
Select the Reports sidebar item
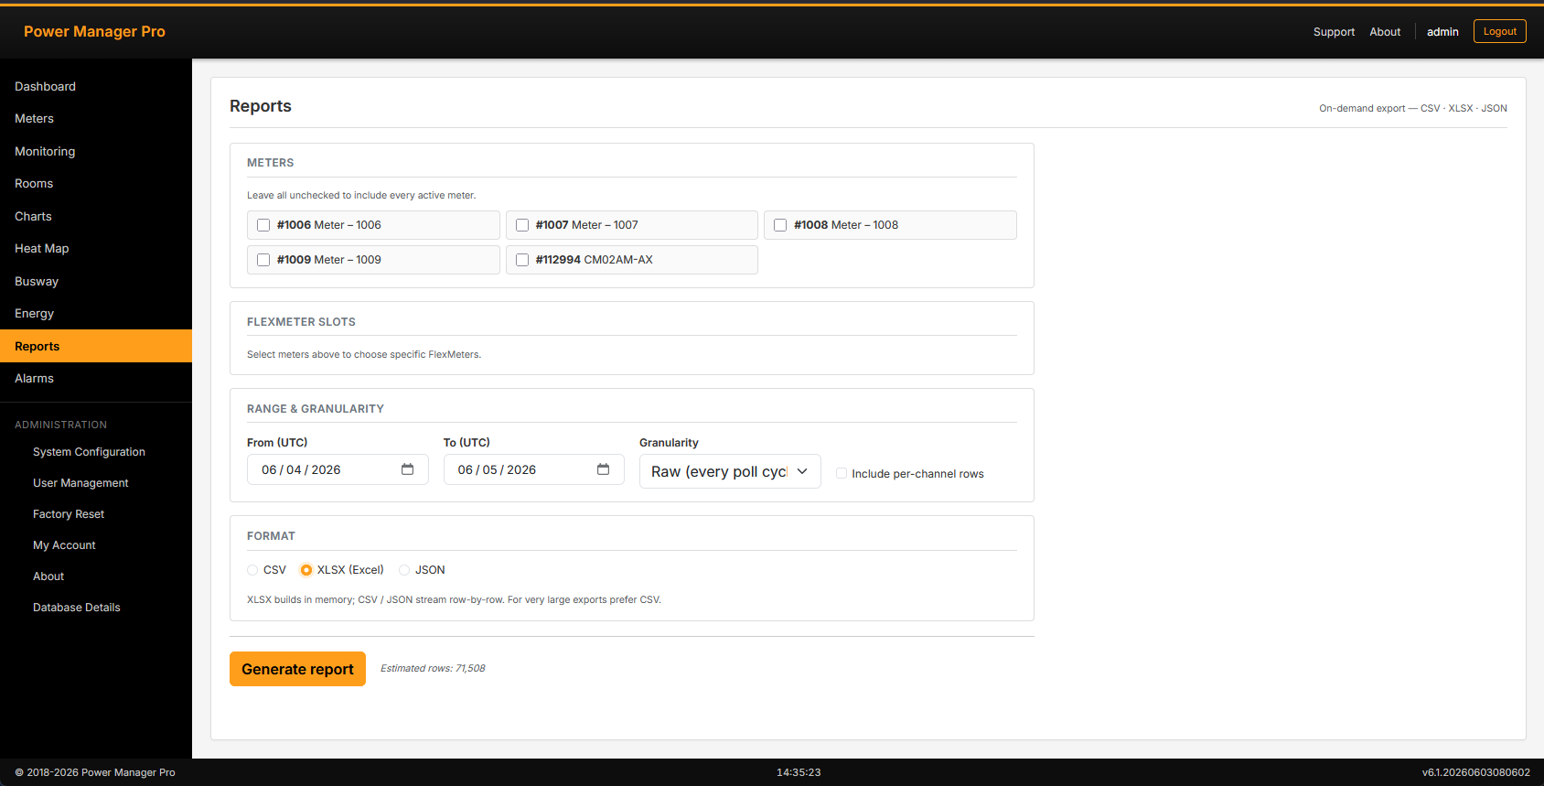pos(96,346)
